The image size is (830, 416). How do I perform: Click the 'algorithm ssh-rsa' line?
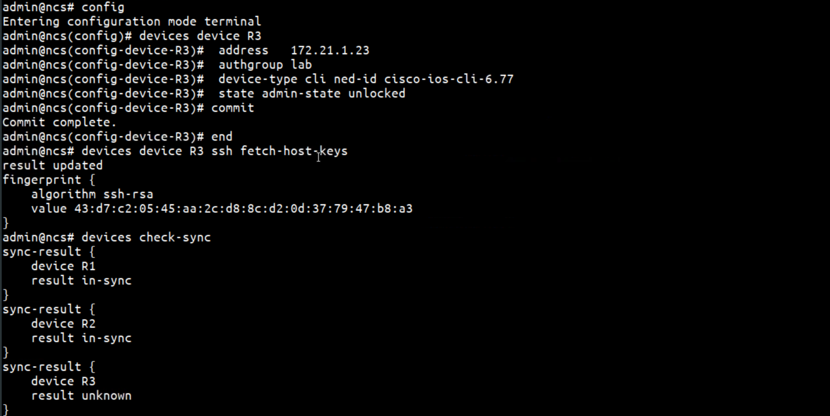(92, 194)
